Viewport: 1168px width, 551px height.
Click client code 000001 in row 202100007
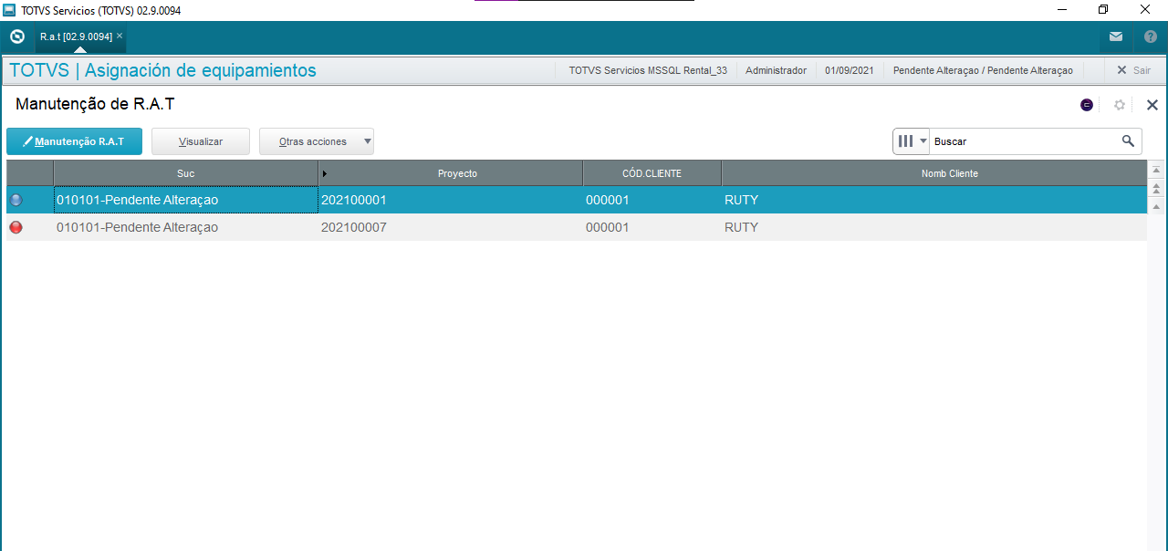pyautogui.click(x=607, y=227)
